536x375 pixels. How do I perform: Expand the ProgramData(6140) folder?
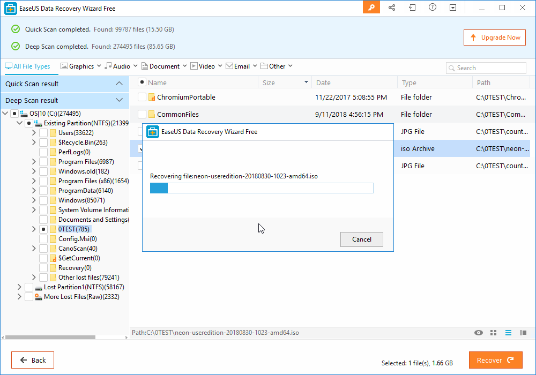[34, 191]
